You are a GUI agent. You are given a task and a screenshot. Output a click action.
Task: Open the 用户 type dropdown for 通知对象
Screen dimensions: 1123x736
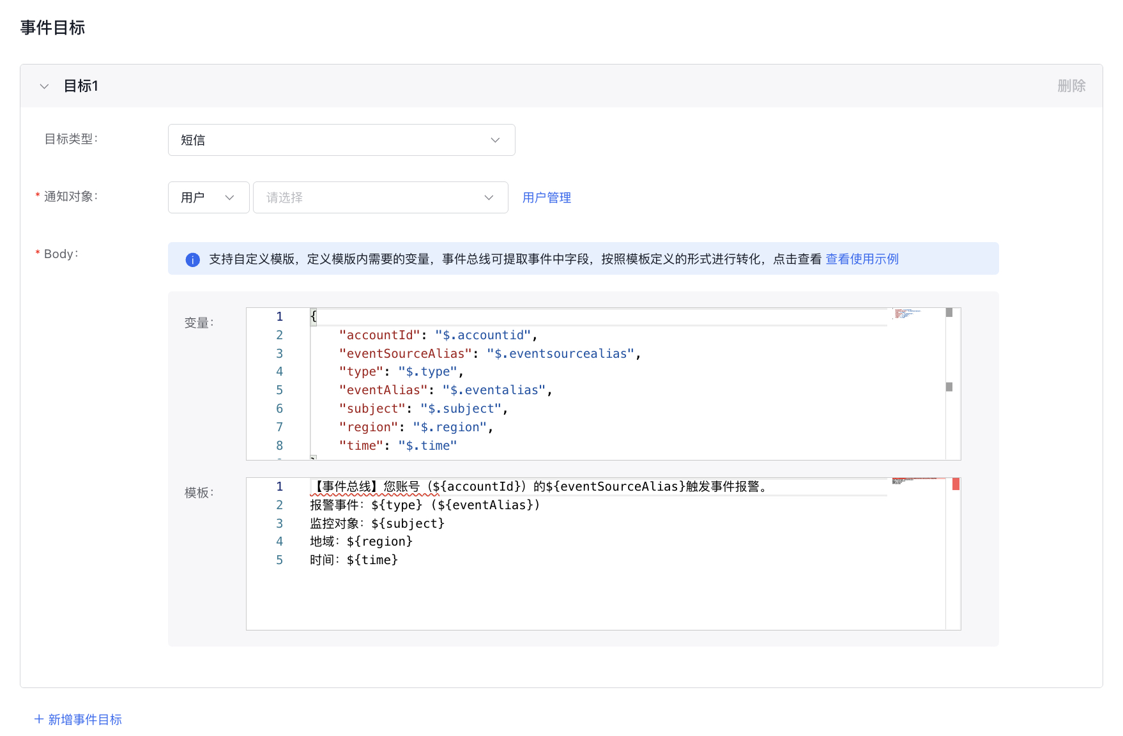pos(208,197)
